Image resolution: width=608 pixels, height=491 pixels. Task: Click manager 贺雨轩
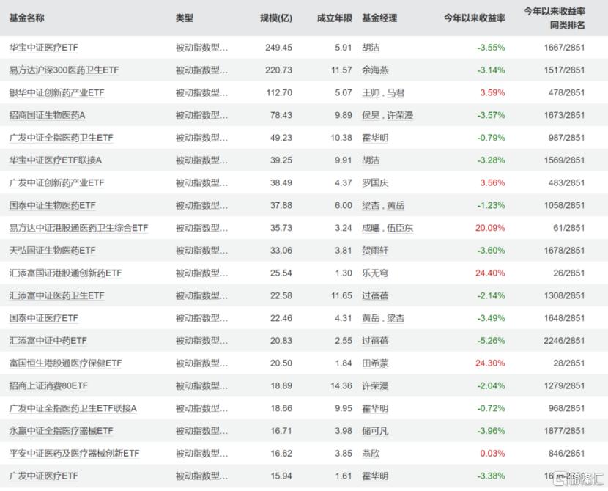375,251
